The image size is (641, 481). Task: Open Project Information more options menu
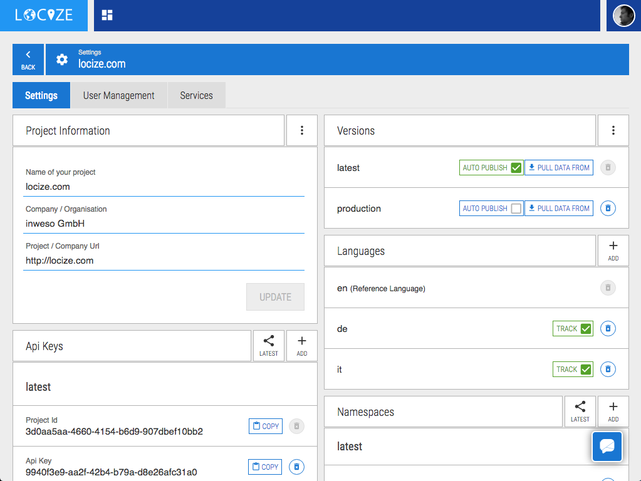[301, 130]
